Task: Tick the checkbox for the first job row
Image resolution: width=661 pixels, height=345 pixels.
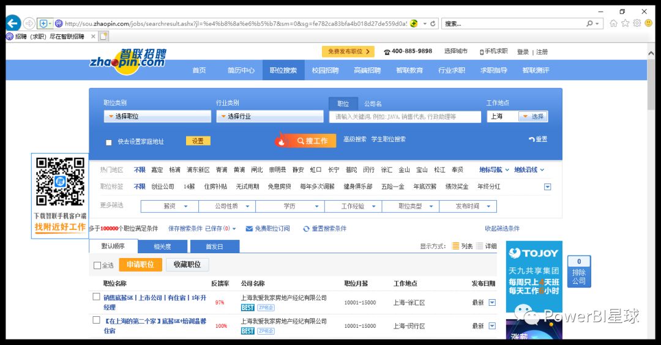Action: [97, 297]
